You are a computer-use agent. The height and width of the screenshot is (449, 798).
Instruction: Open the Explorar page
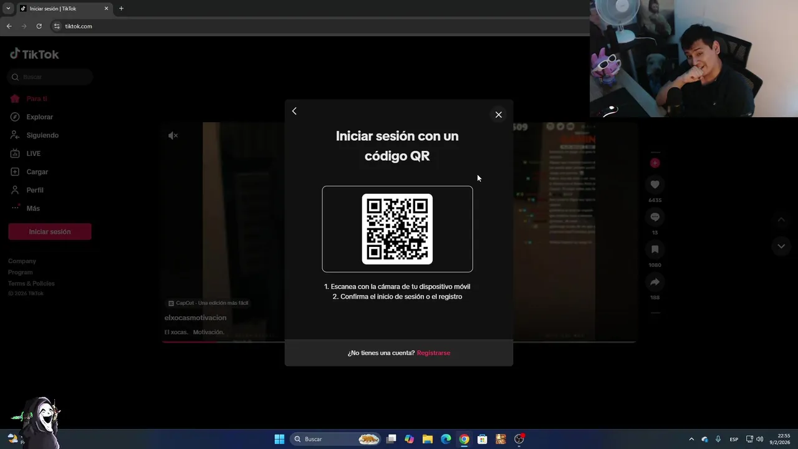[39, 117]
